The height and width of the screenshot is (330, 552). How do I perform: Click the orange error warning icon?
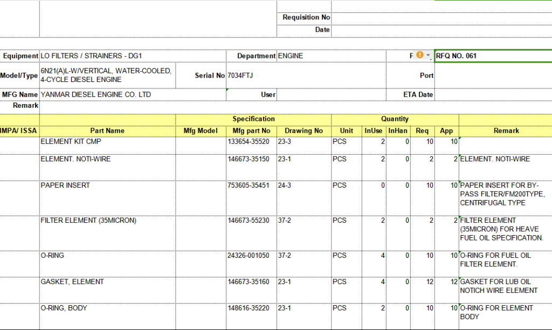(420, 55)
